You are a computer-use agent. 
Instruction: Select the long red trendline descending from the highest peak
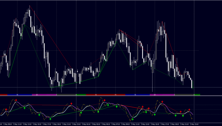tap(51, 37)
